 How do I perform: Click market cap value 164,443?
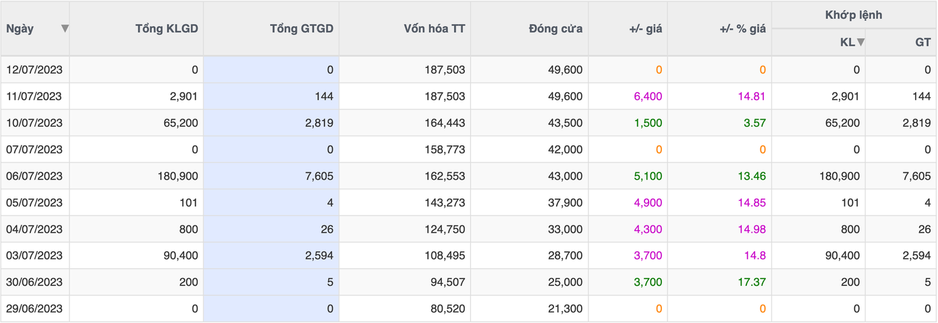(x=443, y=122)
